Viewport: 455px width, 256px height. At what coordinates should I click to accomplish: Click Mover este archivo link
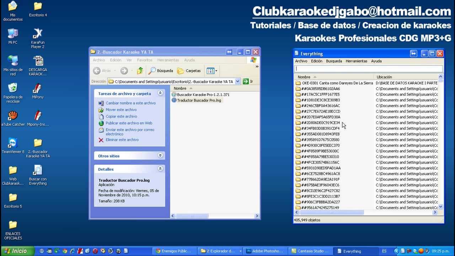click(121, 110)
